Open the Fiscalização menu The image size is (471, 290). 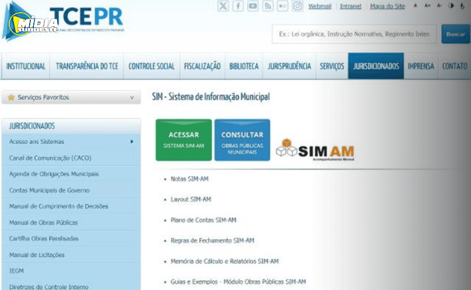202,66
